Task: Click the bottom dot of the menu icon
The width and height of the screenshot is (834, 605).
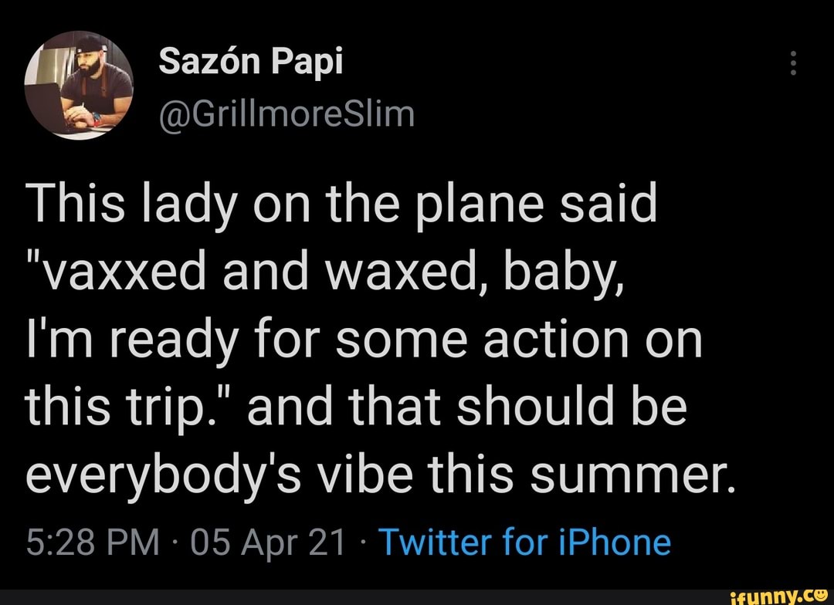Action: (792, 74)
